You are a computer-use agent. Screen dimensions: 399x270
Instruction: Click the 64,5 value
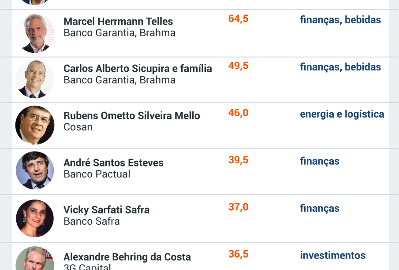point(238,18)
